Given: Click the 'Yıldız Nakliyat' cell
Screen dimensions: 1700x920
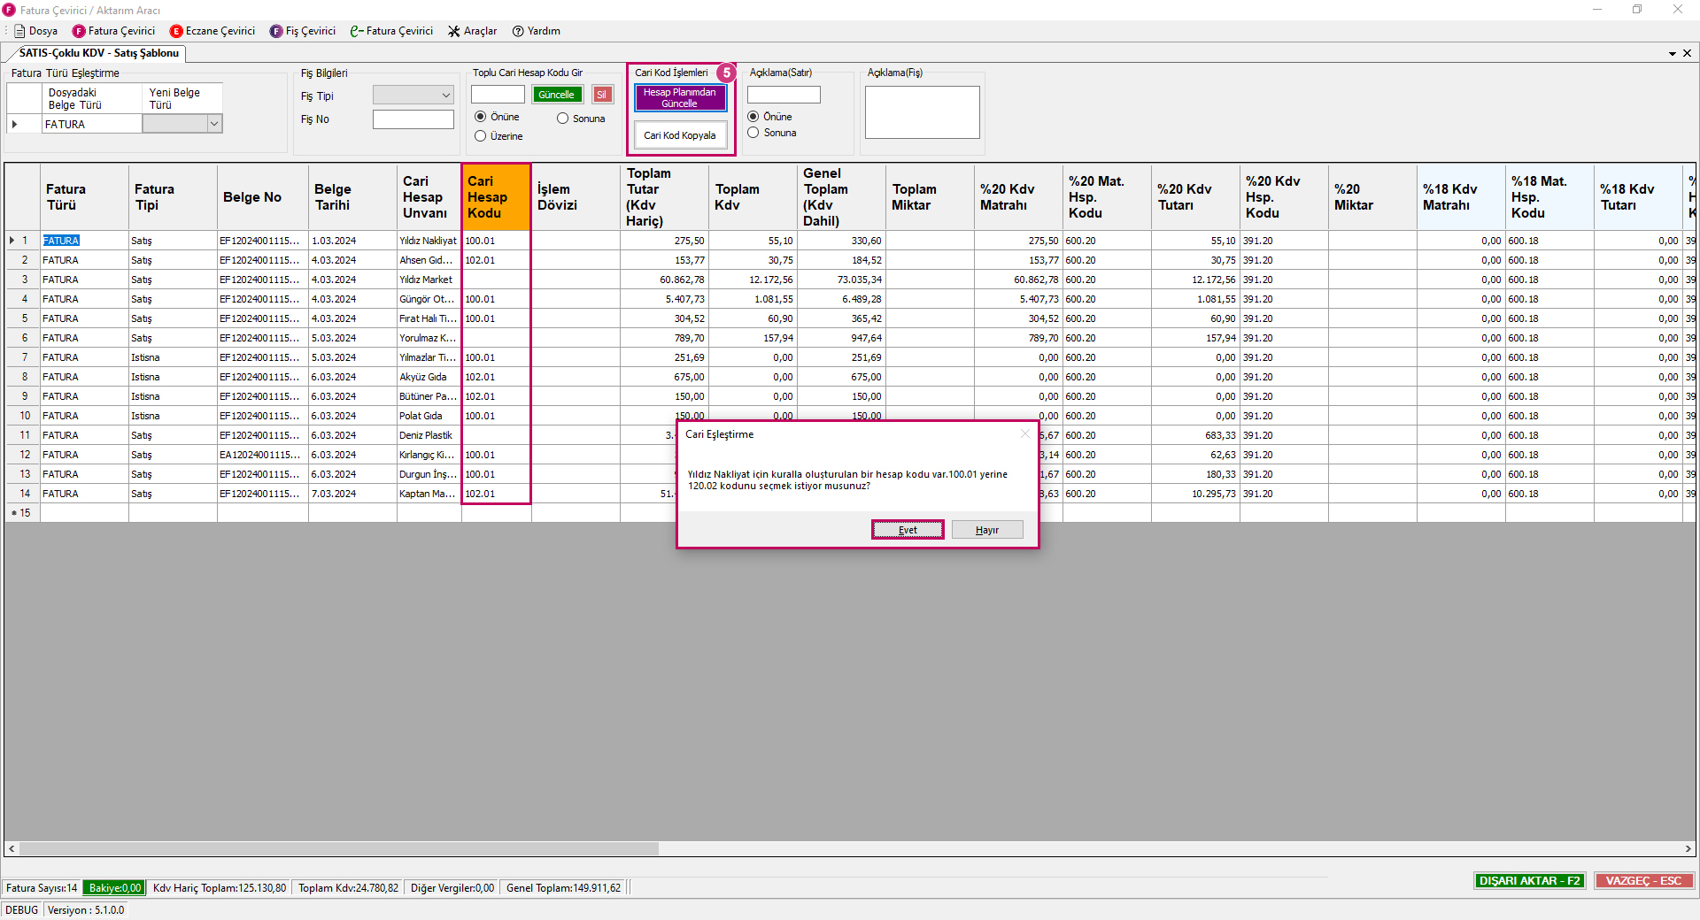Looking at the screenshot, I should point(429,241).
